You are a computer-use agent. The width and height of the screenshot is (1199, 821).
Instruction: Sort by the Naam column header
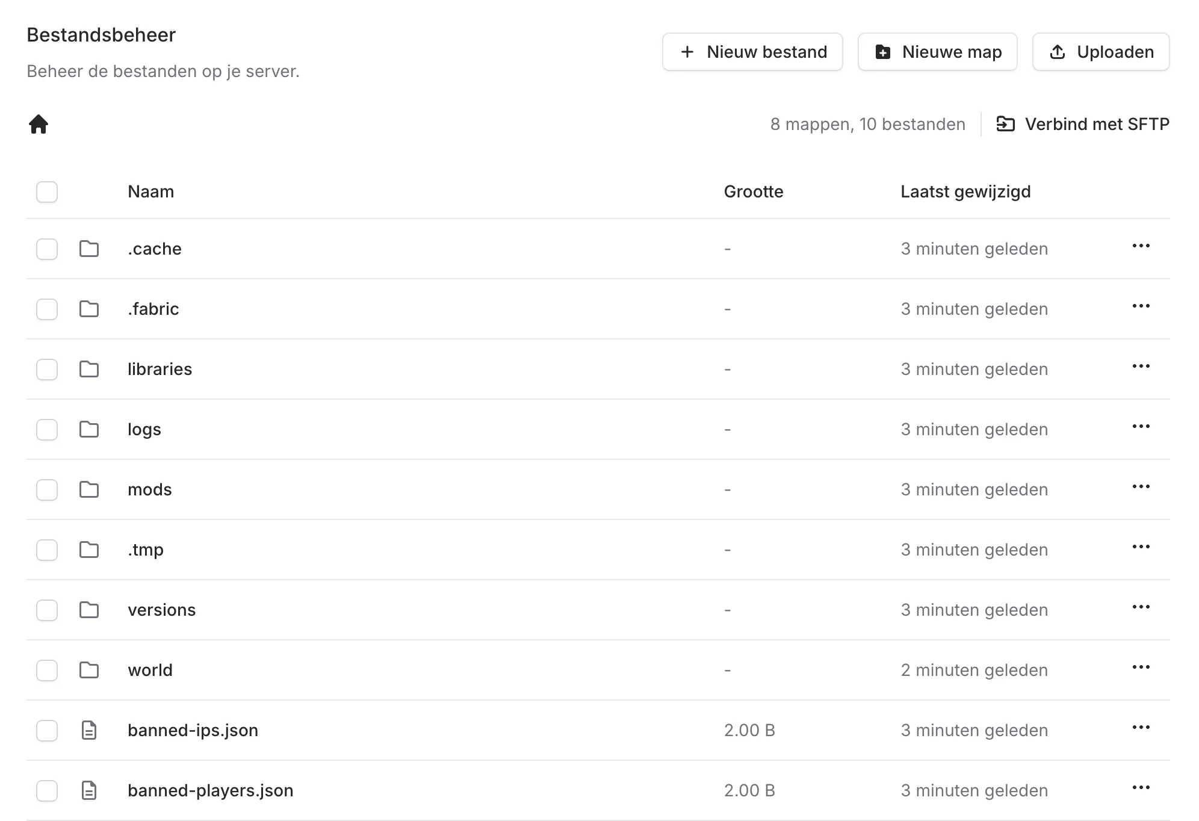(150, 191)
